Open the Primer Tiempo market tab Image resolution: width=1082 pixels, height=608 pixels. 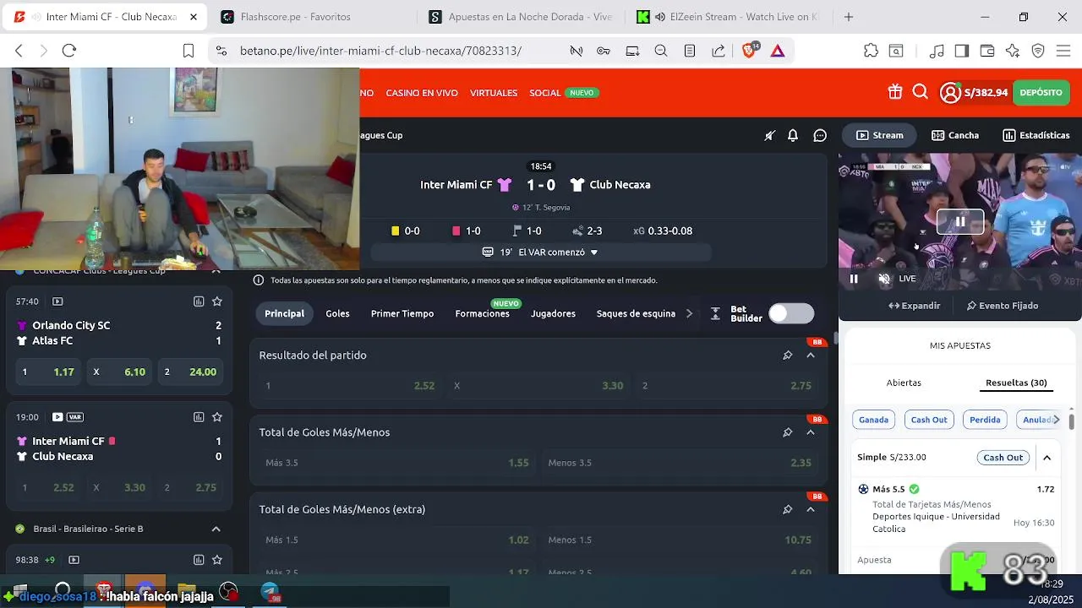point(402,313)
